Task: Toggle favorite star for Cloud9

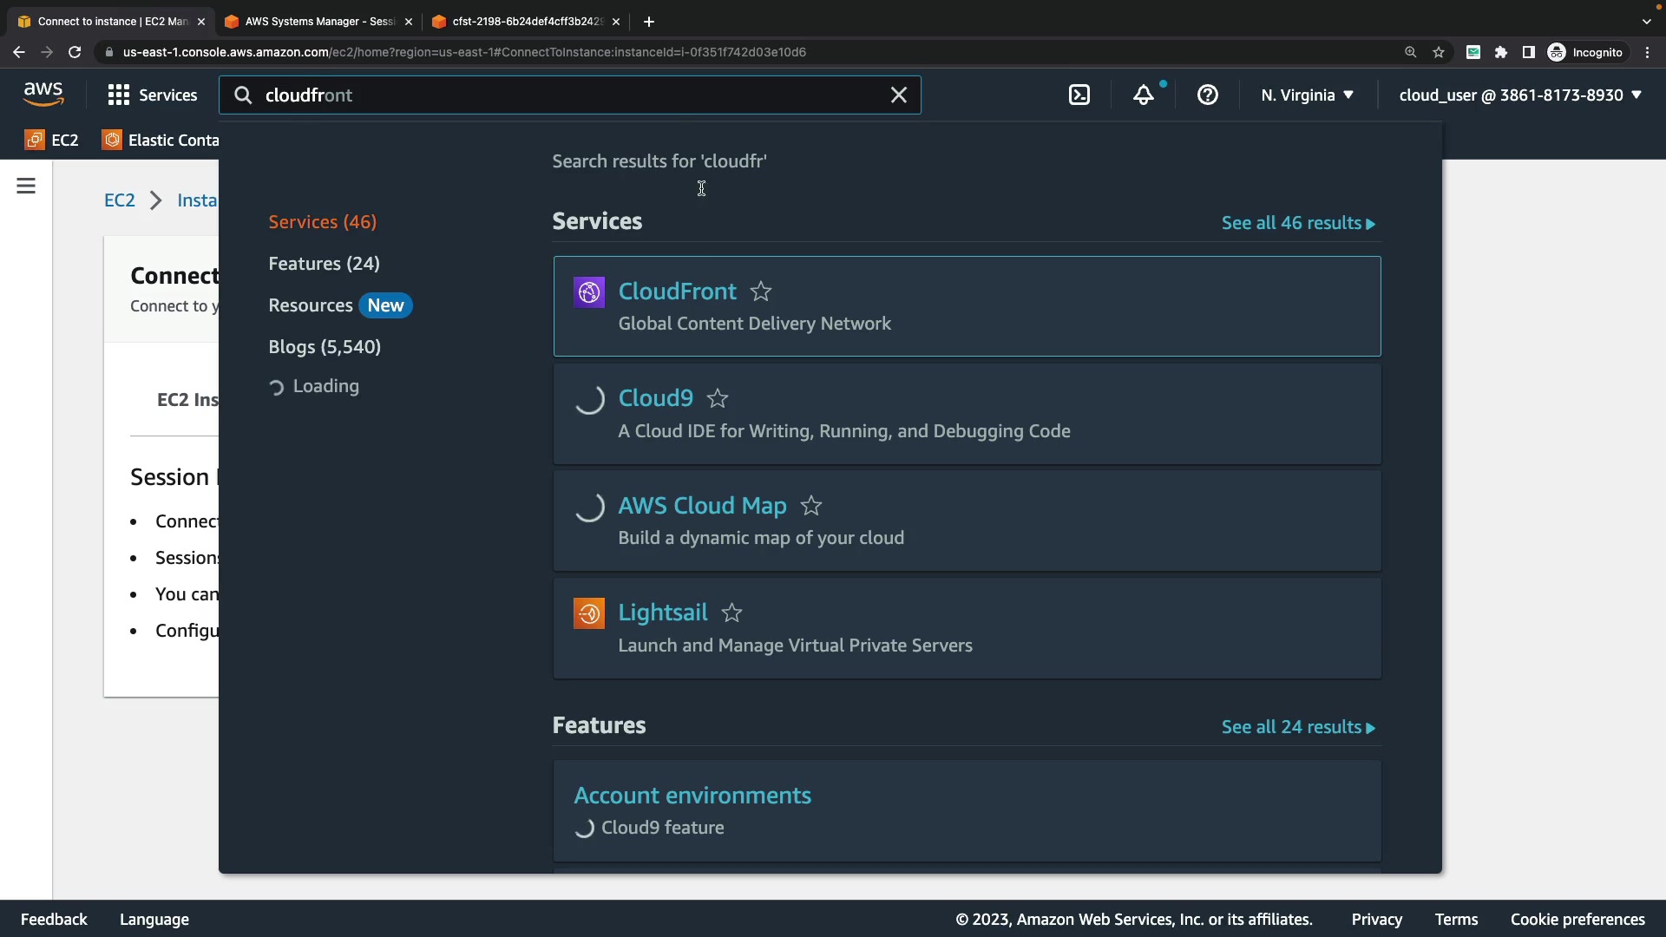Action: 718,399
